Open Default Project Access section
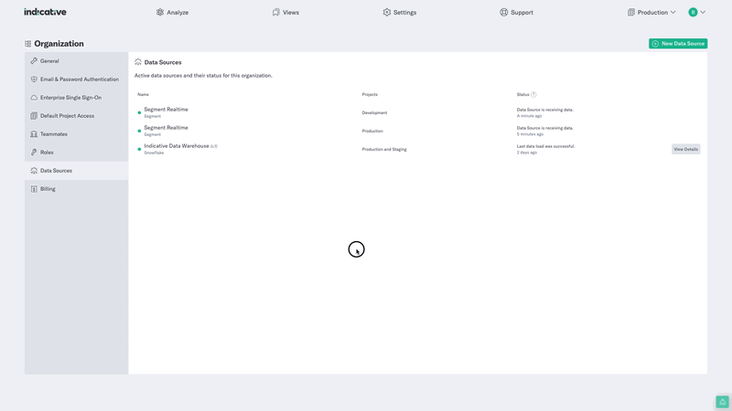This screenshot has width=732, height=411. [x=77, y=116]
